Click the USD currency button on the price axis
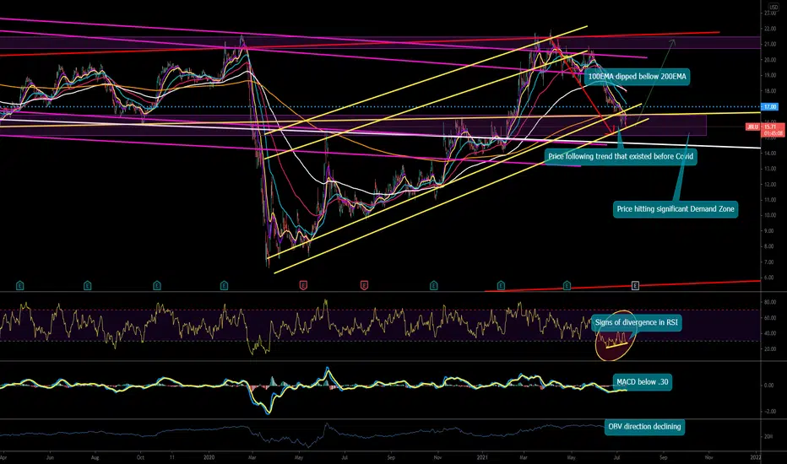The image size is (787, 464). (773, 7)
